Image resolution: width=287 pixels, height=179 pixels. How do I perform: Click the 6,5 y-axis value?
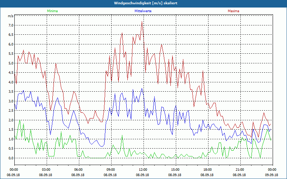click(11, 35)
